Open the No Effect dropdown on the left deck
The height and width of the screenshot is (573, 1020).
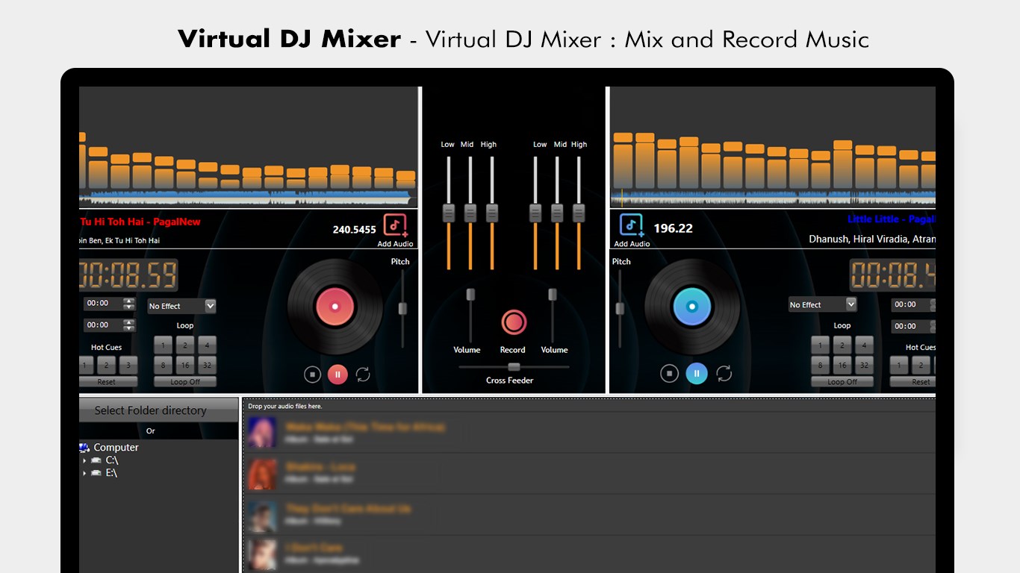pos(181,306)
